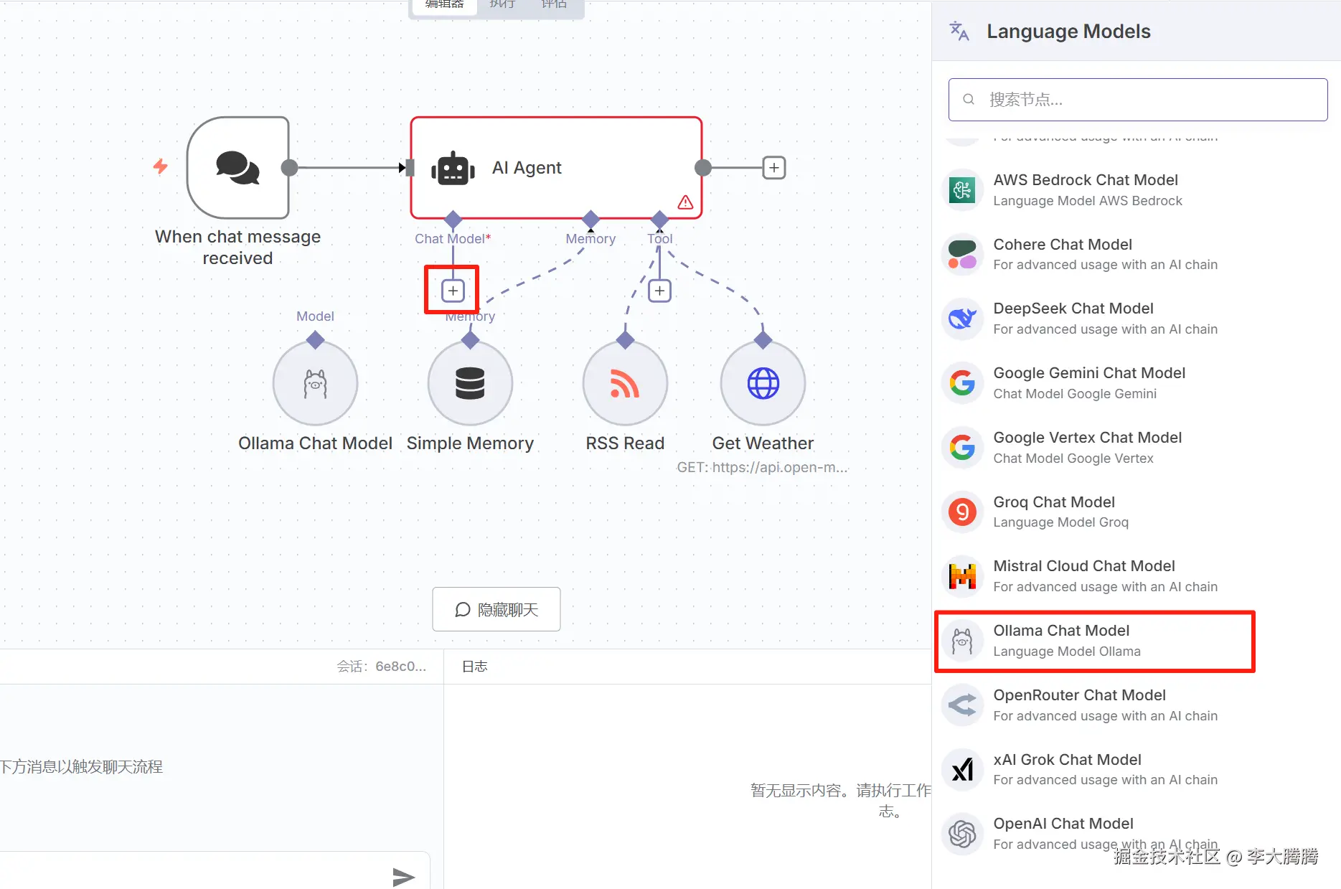Click the 隐藏聊天 button
The height and width of the screenshot is (889, 1341).
click(497, 609)
